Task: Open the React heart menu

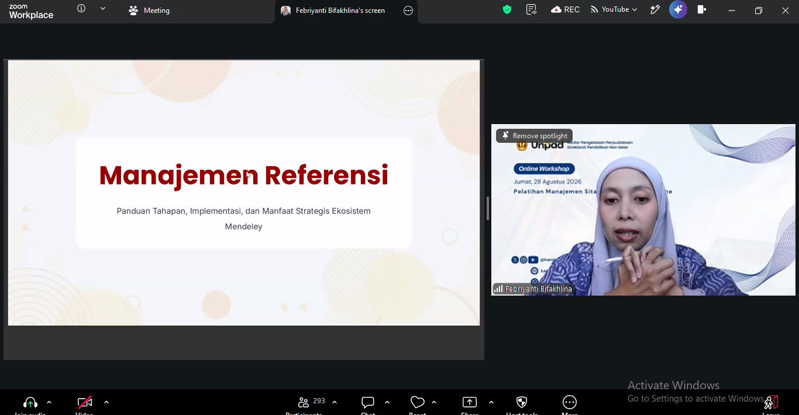Action: 417,404
